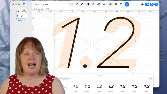Viewport: 167px width, 94px height.
Task: Select the Black weight preview
Action: [x=147, y=86]
